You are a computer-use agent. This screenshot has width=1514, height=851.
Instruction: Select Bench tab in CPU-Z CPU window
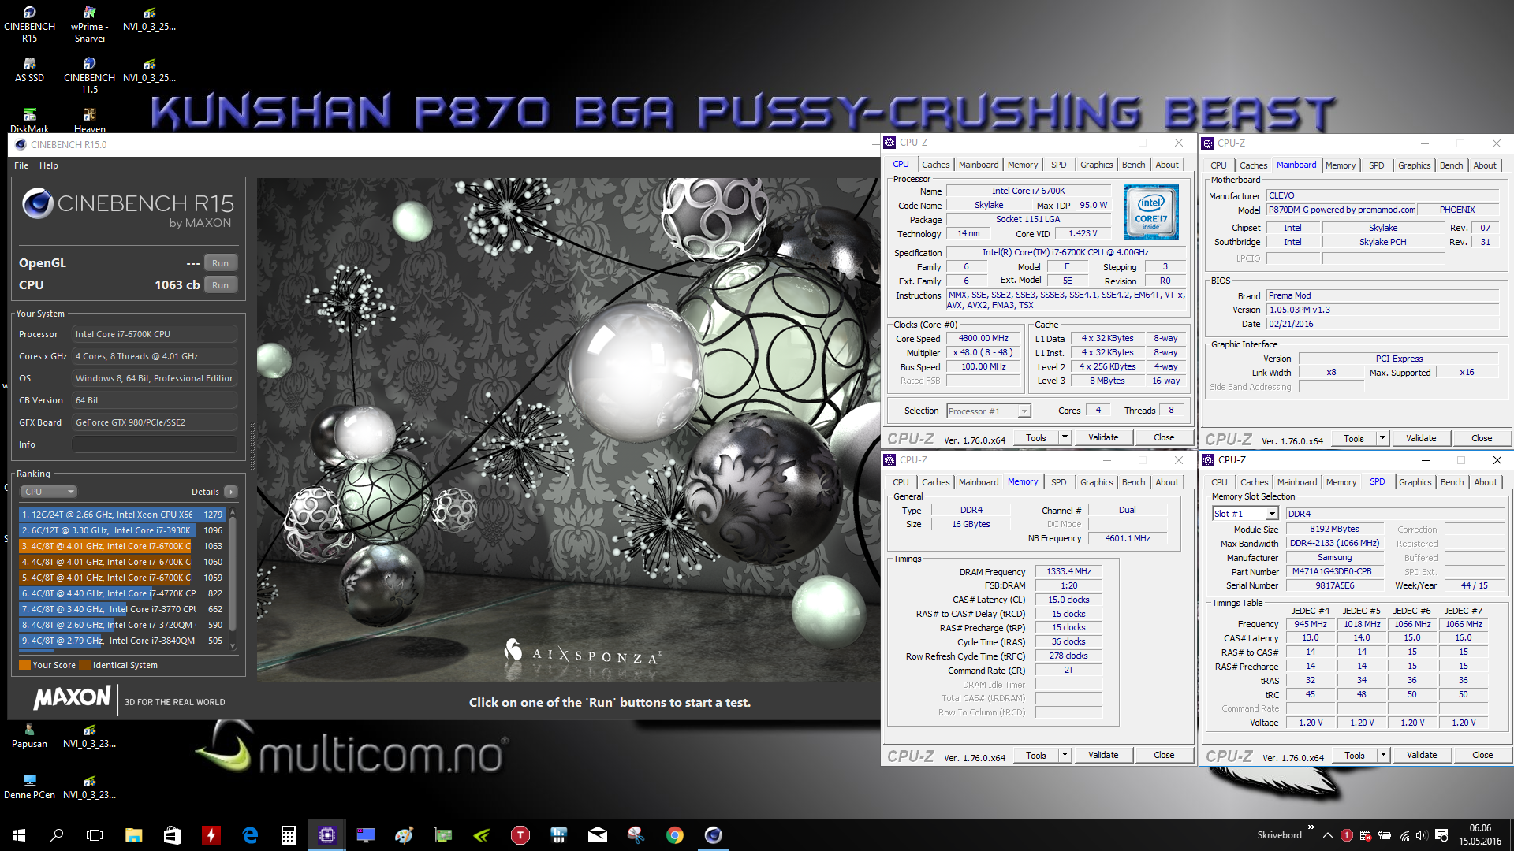click(1133, 165)
